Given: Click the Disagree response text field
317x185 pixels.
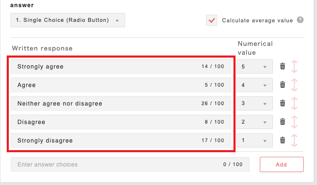Looking at the screenshot, I should pyautogui.click(x=105, y=122).
